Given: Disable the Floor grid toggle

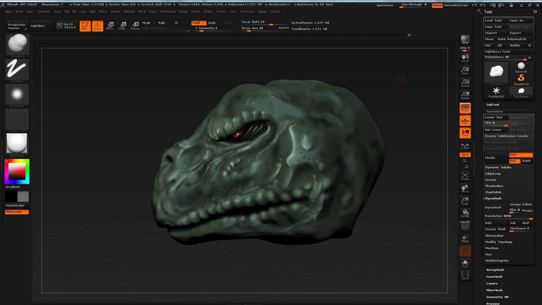Looking at the screenshot, I should coord(465,121).
